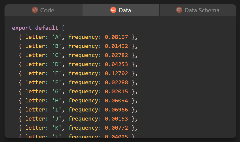
Task: Click the letter 'I' string
Action: click(x=57, y=109)
